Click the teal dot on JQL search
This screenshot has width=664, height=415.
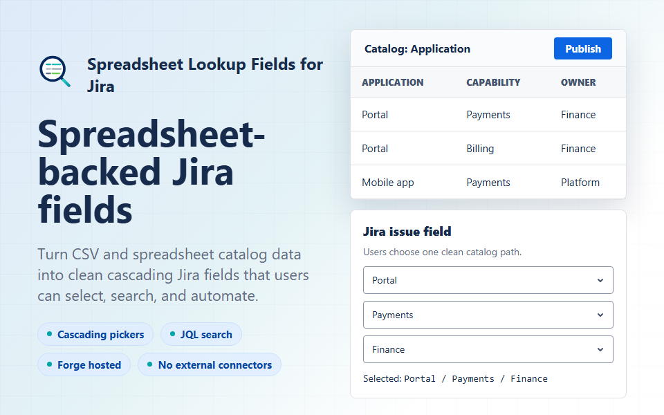tap(172, 334)
